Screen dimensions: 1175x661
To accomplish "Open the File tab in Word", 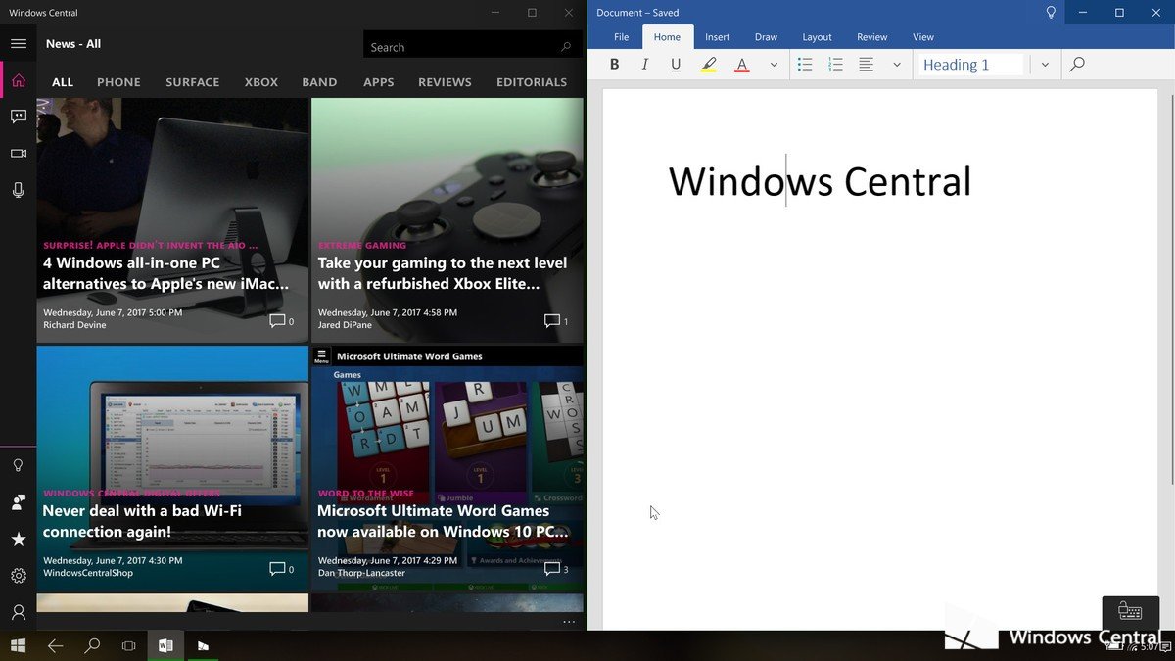I will tap(622, 37).
